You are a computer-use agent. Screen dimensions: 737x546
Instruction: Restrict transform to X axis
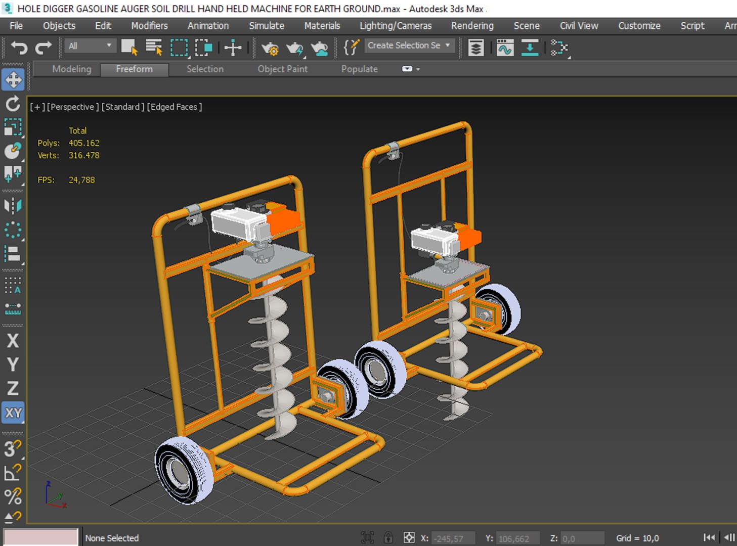(x=13, y=341)
